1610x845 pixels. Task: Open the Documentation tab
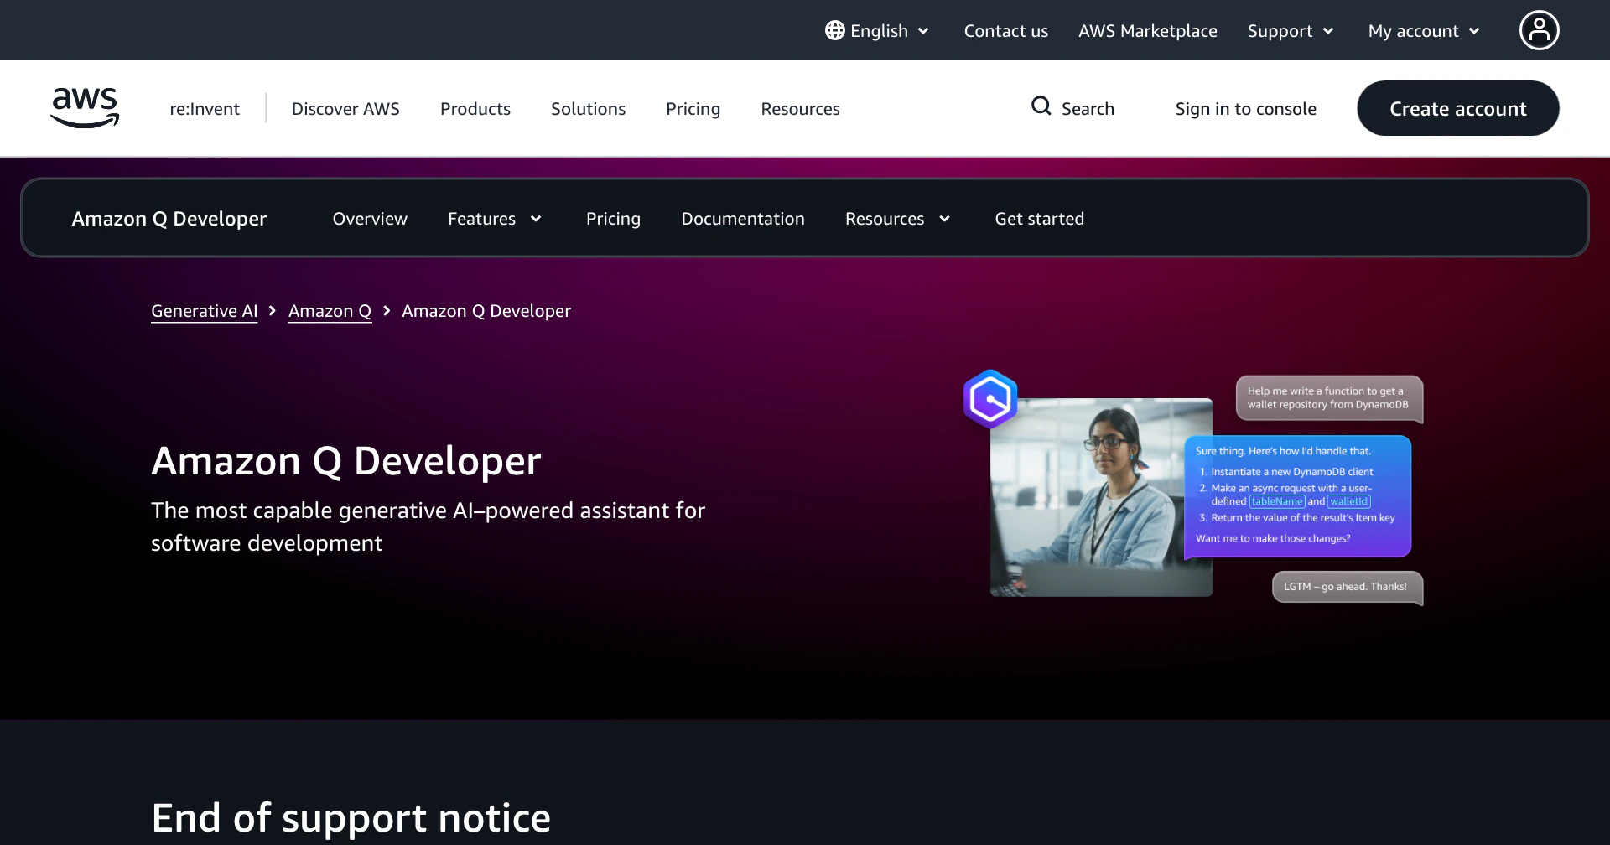(x=743, y=219)
